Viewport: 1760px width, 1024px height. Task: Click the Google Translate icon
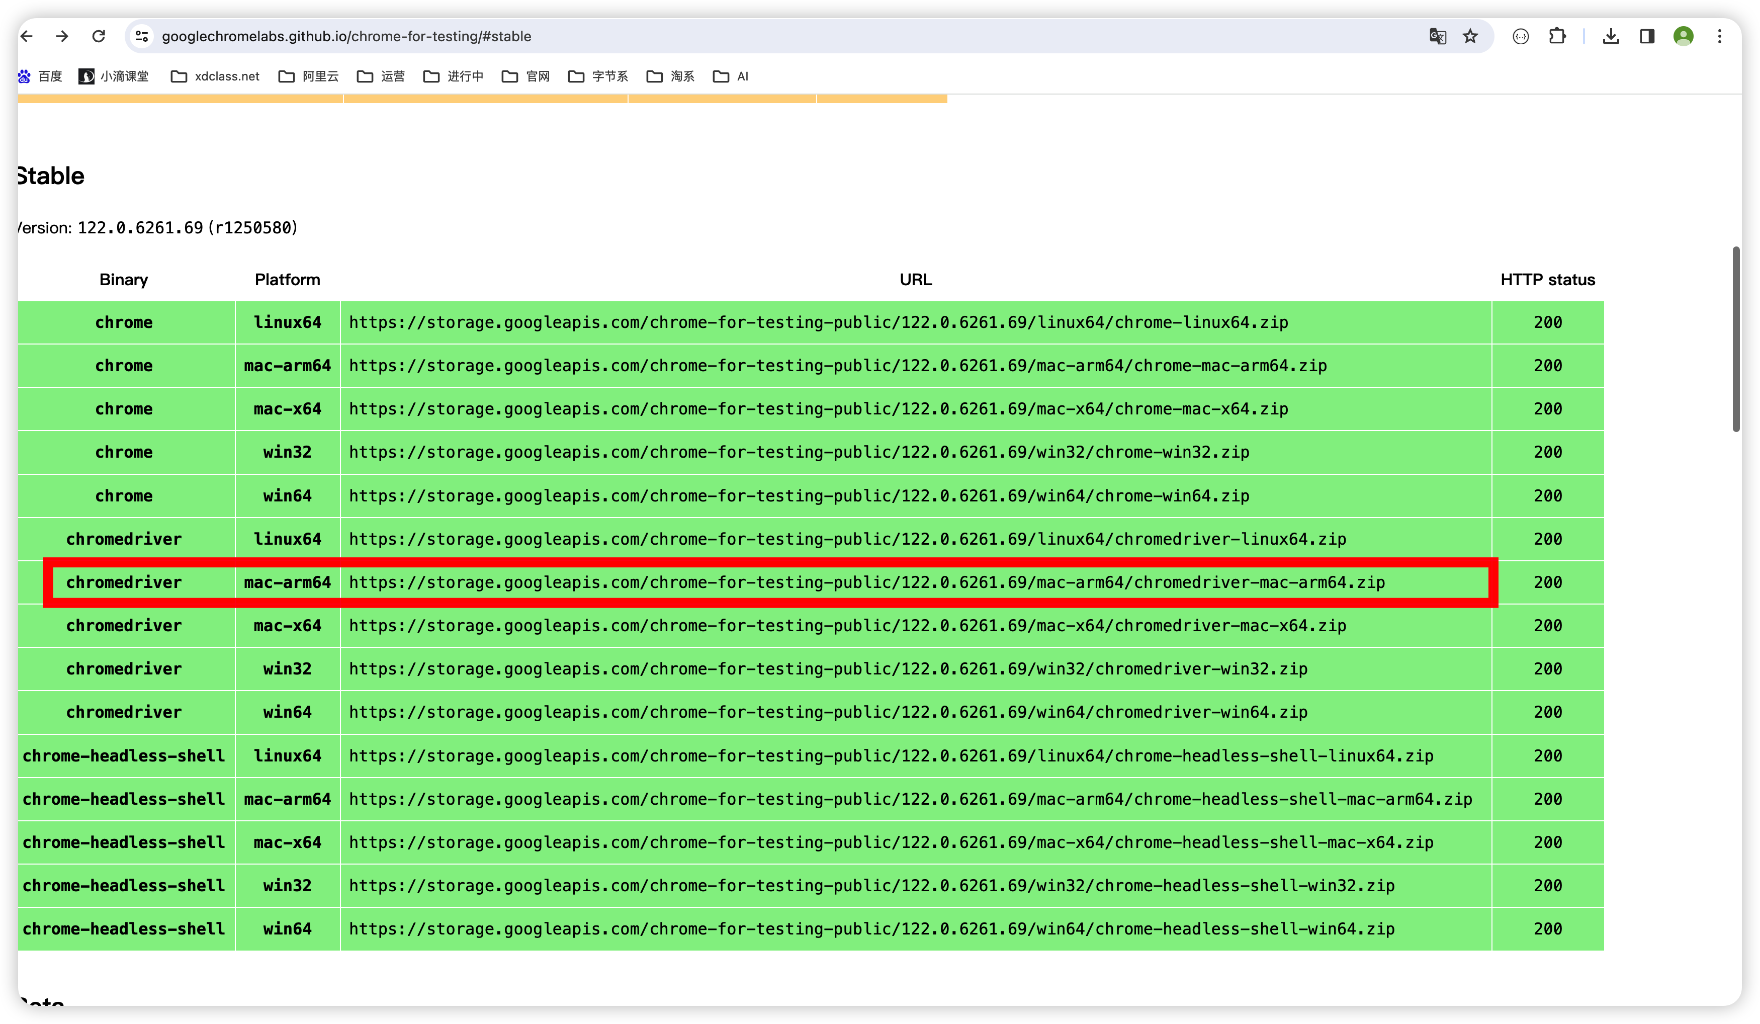point(1437,36)
